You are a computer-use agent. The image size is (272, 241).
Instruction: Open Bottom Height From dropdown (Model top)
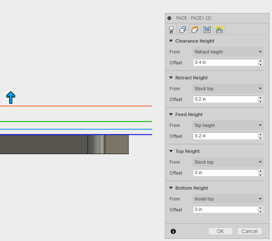point(228,199)
